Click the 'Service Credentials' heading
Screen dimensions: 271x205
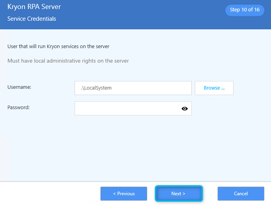click(x=32, y=19)
